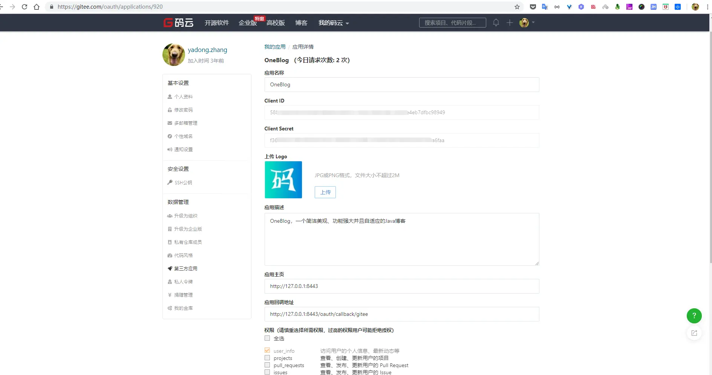Open 修改密码 settings
The image size is (712, 375).
point(184,110)
